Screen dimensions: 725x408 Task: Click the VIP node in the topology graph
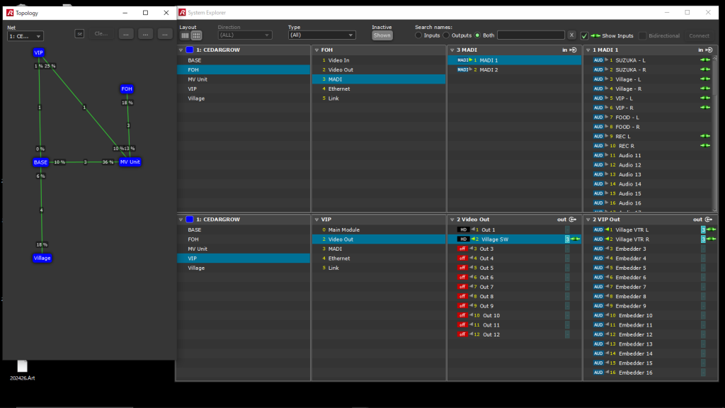[x=39, y=52]
